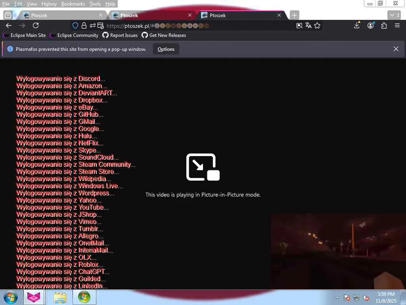Click the text 'Wylogowywanie się z Allegro...'
This screenshot has width=406, height=305.
click(x=60, y=236)
